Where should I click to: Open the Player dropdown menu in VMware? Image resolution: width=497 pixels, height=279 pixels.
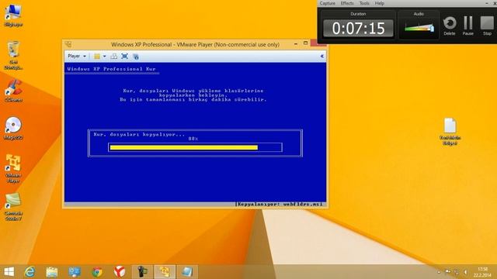pos(77,57)
